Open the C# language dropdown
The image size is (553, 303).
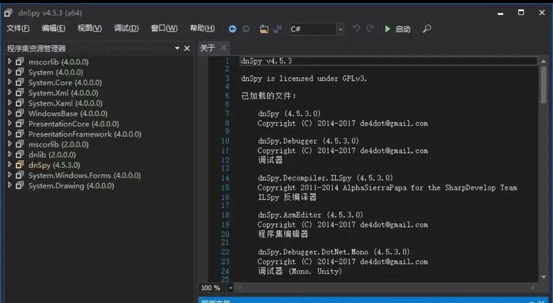pyautogui.click(x=340, y=29)
